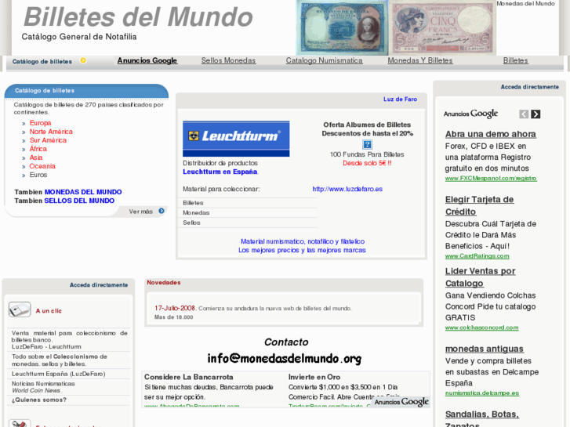Open the Elegir Tarjeta de Crédito ad

coord(480,206)
